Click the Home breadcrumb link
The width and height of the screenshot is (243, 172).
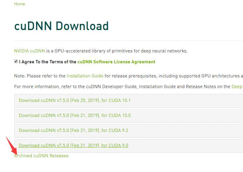19,4
